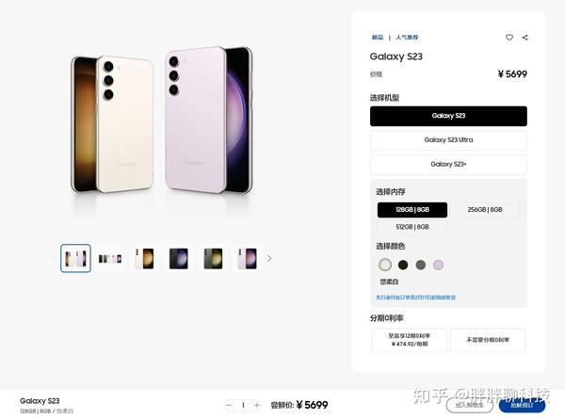The height and width of the screenshot is (419, 565).
Task: Increase quantity with the plus icon
Action: click(x=256, y=405)
